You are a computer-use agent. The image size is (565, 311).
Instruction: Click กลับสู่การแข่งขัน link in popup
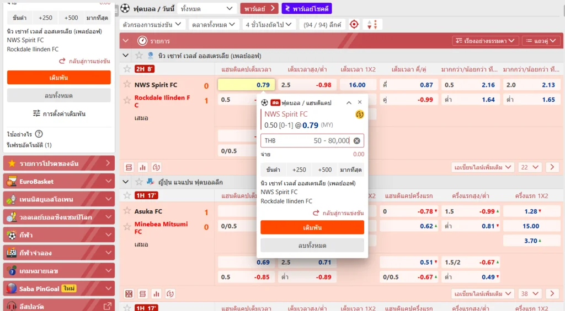tap(338, 213)
